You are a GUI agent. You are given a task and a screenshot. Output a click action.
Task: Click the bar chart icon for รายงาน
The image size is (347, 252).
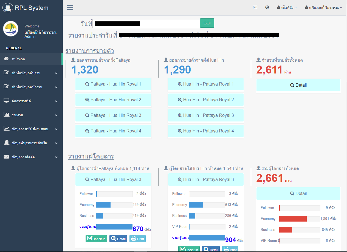(6, 115)
